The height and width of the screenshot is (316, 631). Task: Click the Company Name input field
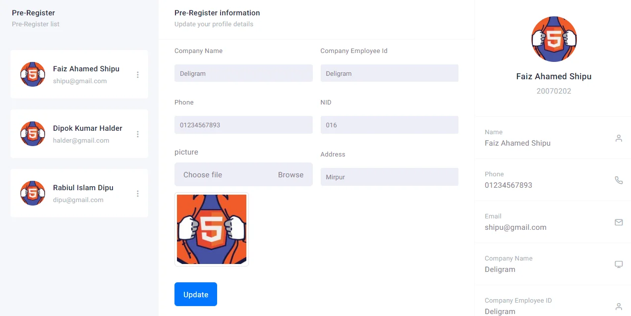click(x=243, y=73)
